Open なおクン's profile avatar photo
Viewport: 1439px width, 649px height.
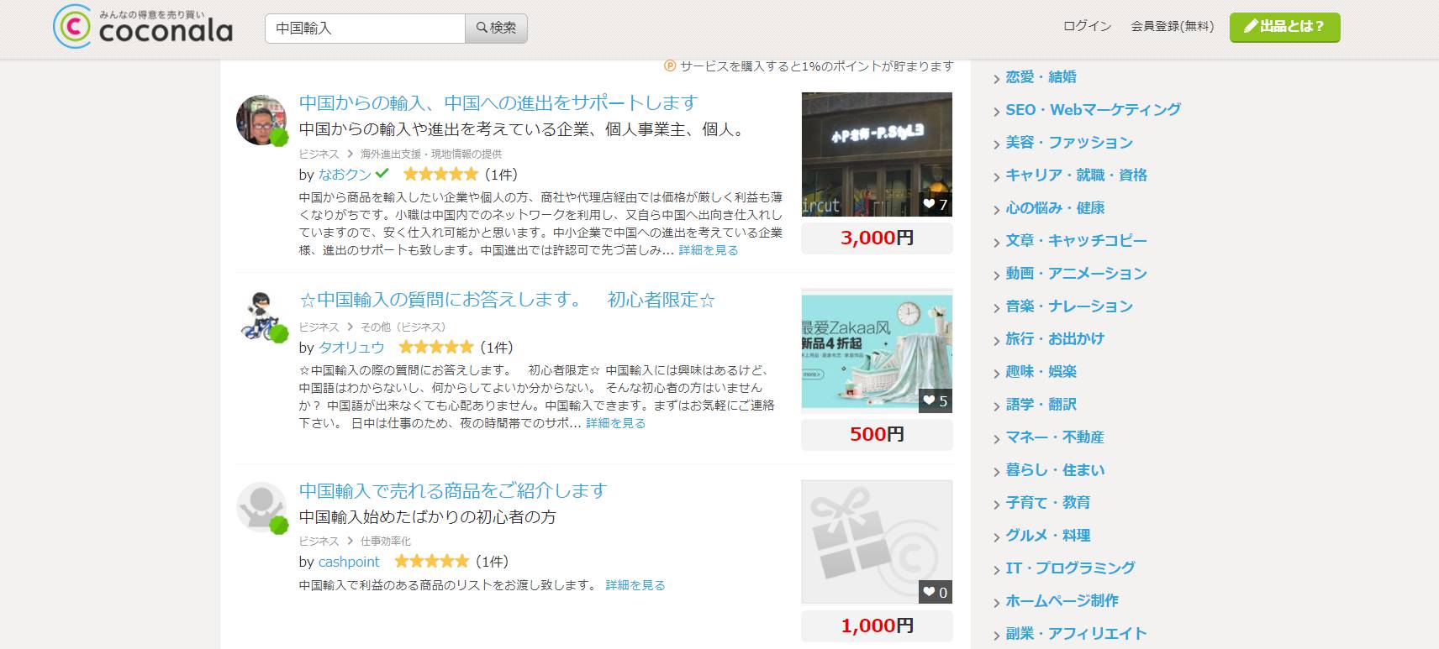click(261, 120)
